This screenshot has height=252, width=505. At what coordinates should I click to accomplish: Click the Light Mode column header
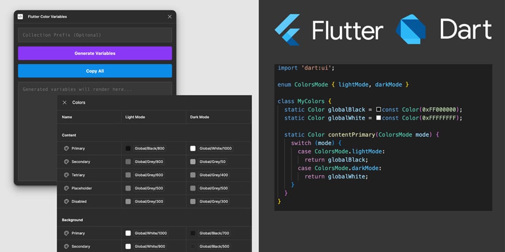pos(135,117)
